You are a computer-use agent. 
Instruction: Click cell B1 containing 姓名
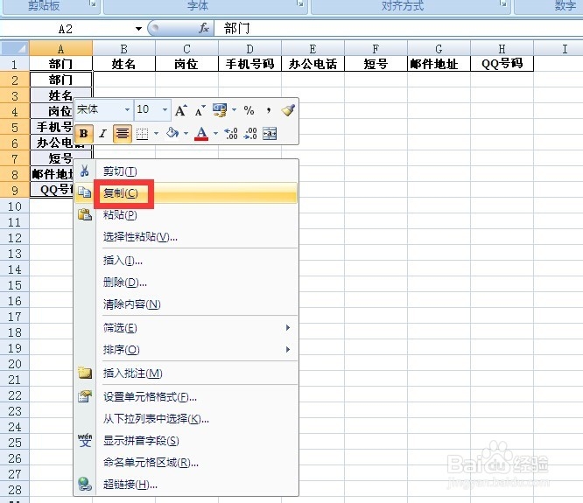point(123,64)
